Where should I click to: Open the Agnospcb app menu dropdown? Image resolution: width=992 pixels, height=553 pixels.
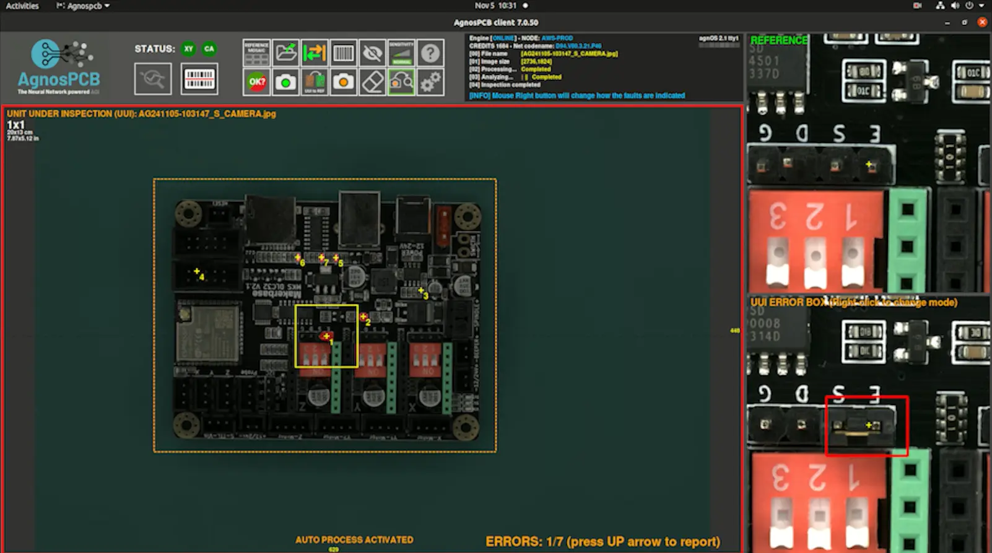click(x=84, y=6)
